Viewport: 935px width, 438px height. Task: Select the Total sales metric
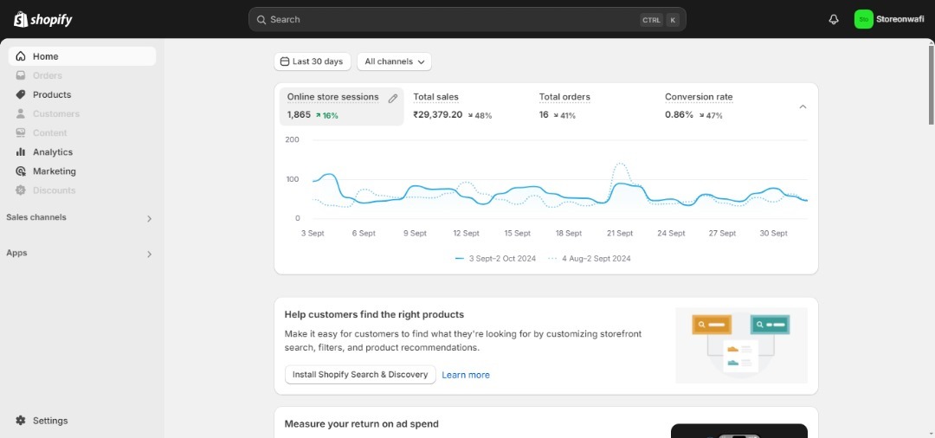pos(436,97)
